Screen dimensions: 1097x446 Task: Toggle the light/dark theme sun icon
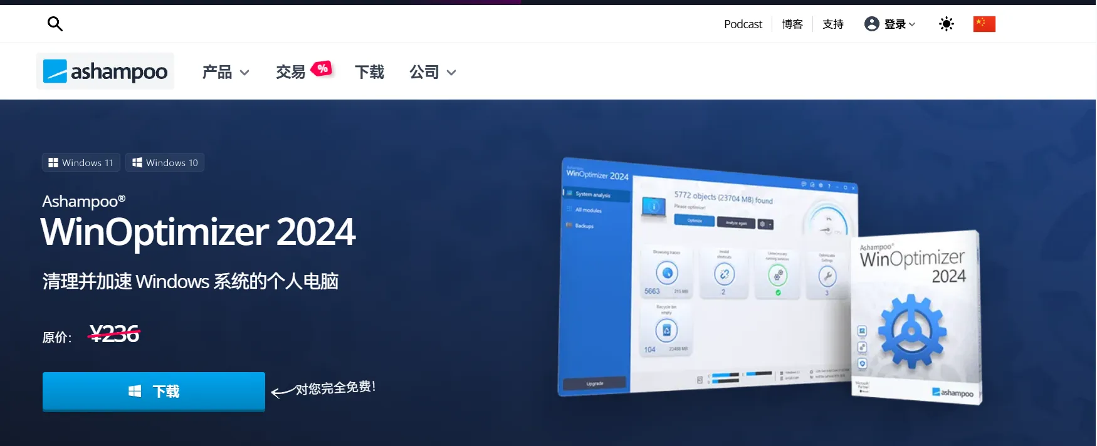[x=946, y=24]
